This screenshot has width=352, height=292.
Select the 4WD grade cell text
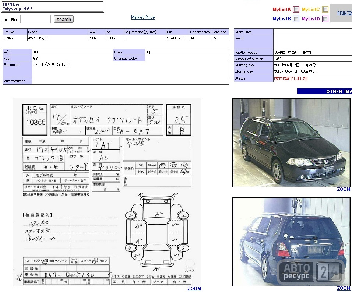tap(39, 38)
